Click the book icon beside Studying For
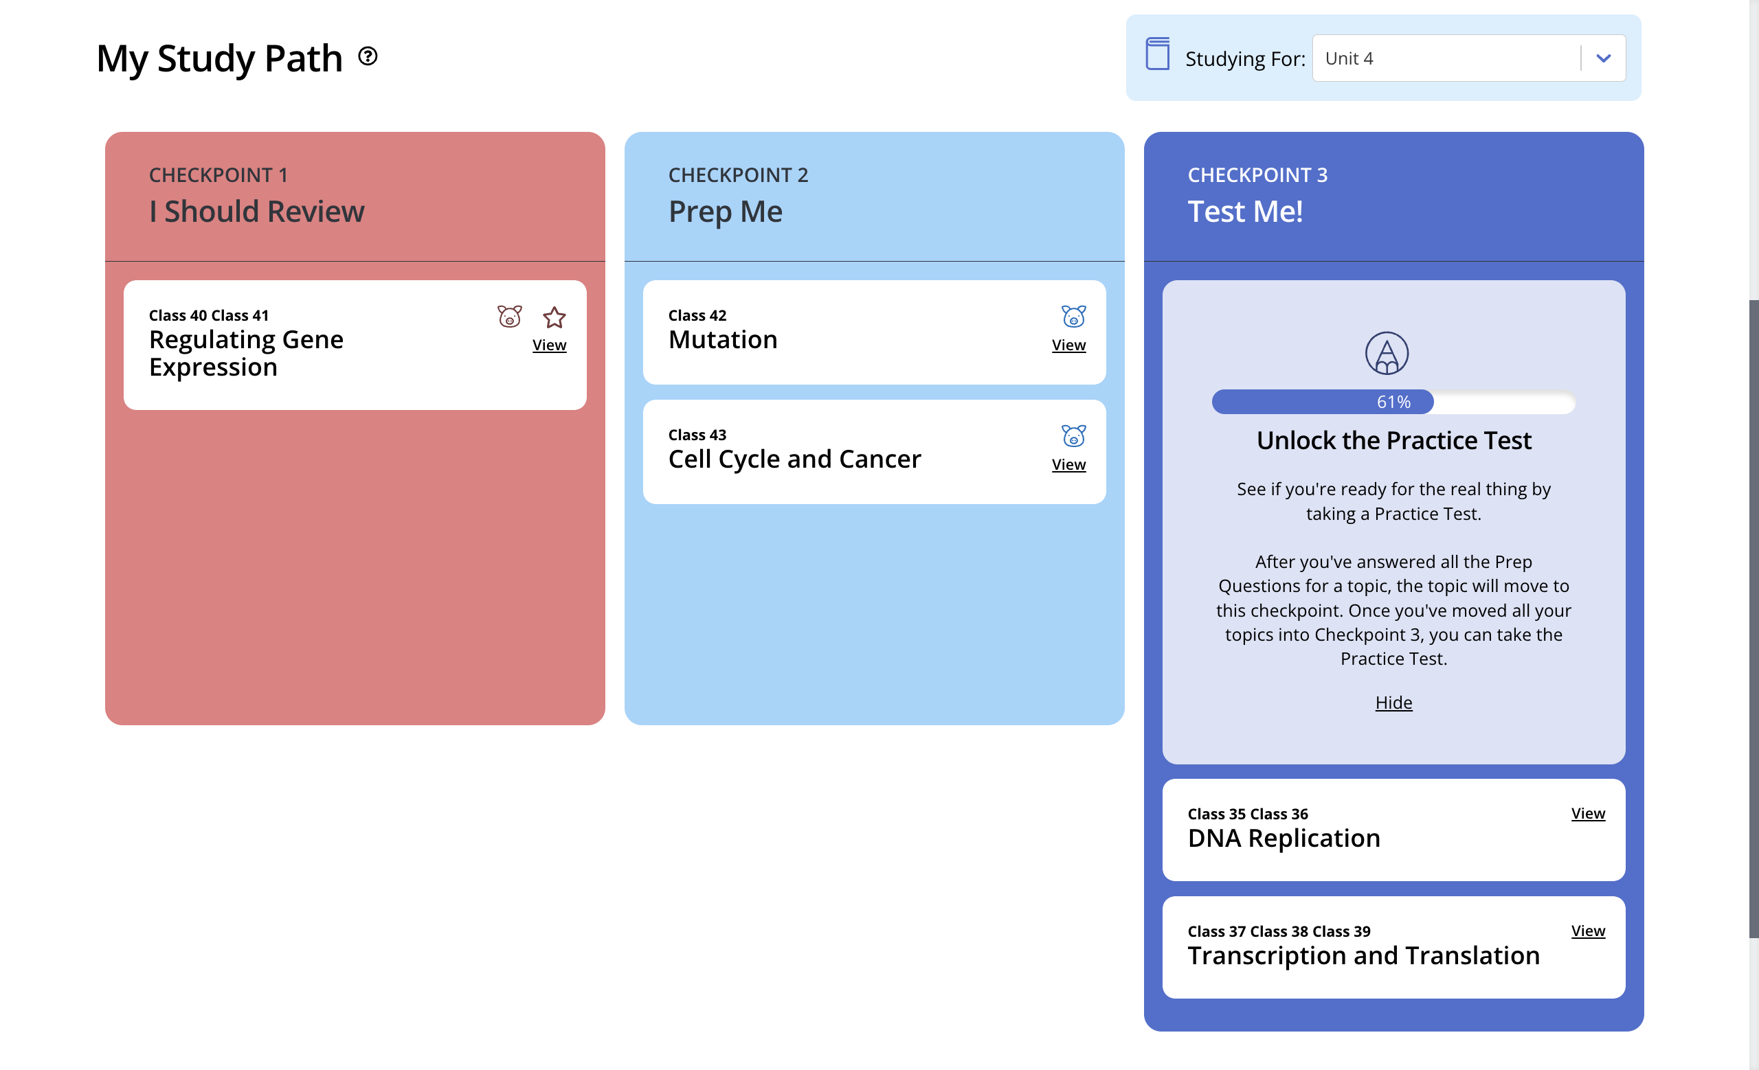 coord(1156,54)
